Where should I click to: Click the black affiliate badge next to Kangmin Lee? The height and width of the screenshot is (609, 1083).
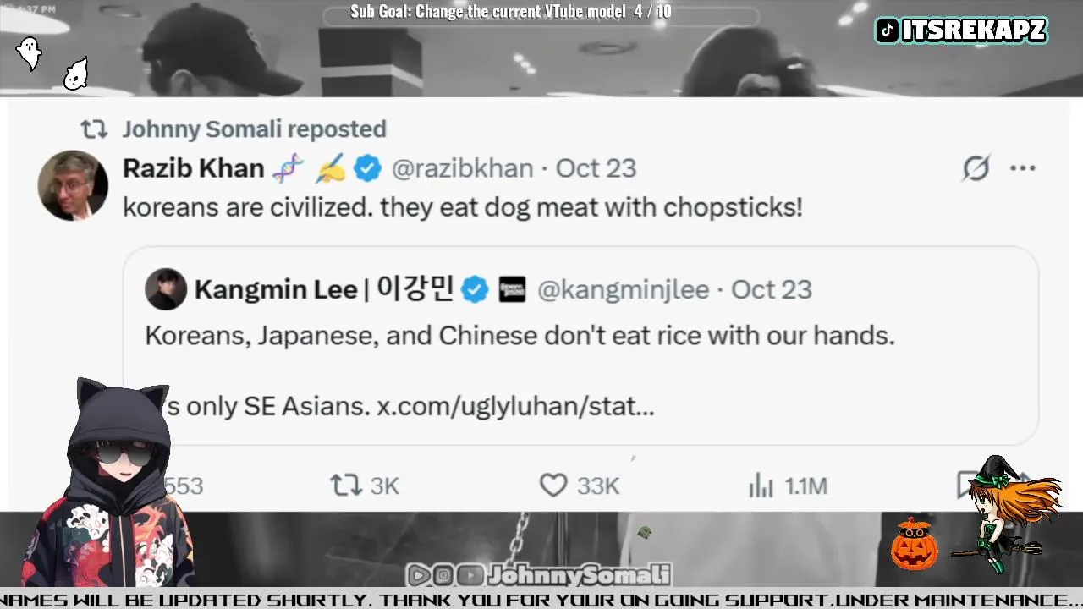(512, 289)
